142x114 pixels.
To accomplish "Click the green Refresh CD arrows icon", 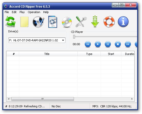I will click(x=11, y=22).
